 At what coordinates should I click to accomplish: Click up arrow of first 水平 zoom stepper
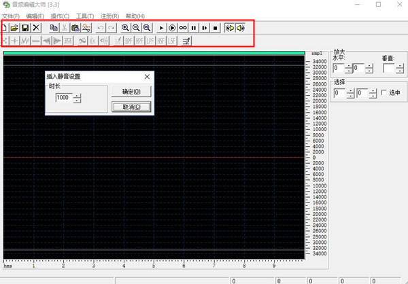tap(349, 66)
